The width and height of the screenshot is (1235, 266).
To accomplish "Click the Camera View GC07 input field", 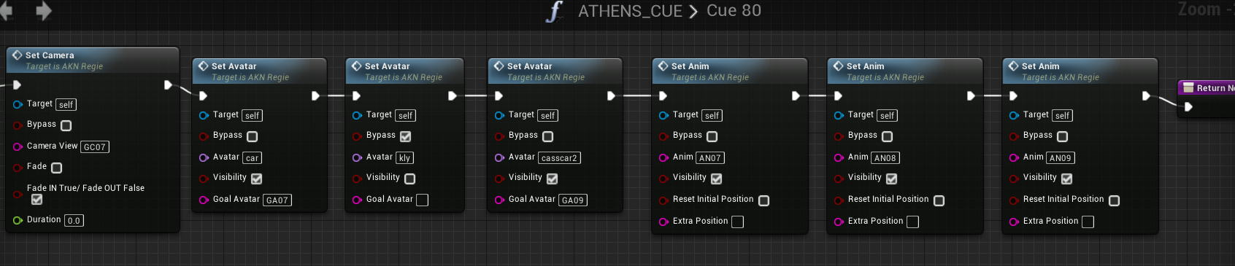I will [x=95, y=146].
